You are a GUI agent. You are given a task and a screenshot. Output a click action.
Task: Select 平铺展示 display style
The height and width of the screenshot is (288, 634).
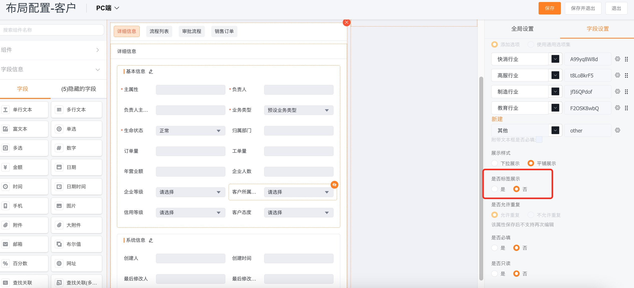click(531, 163)
